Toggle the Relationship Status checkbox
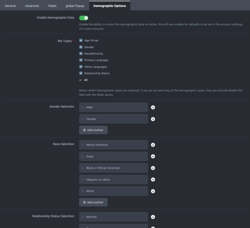Image resolution: width=250 pixels, height=228 pixels. tap(81, 73)
